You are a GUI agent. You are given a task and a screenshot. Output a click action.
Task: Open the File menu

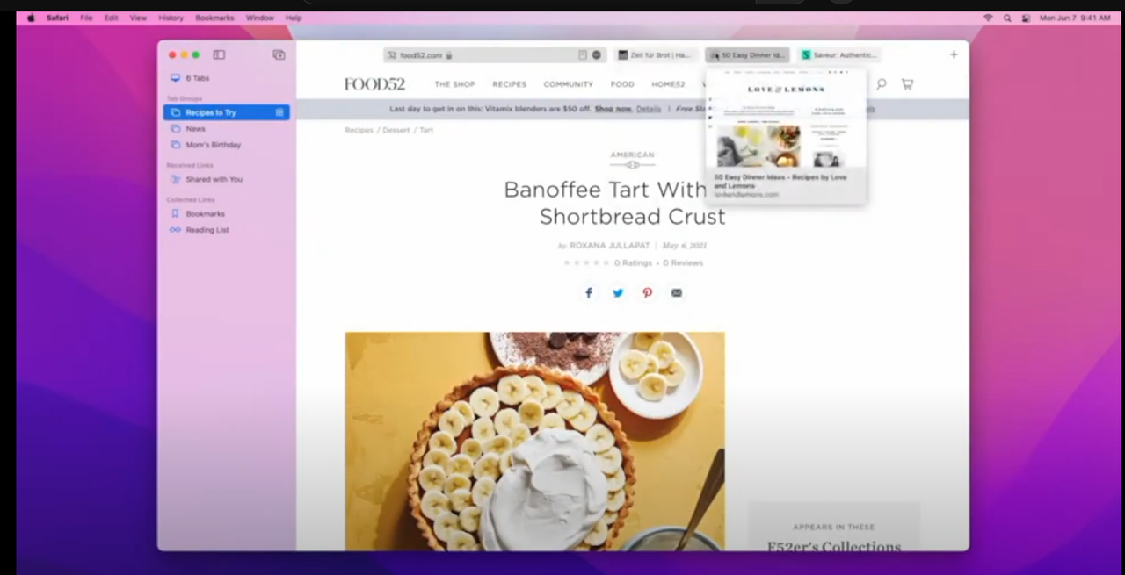(x=86, y=18)
